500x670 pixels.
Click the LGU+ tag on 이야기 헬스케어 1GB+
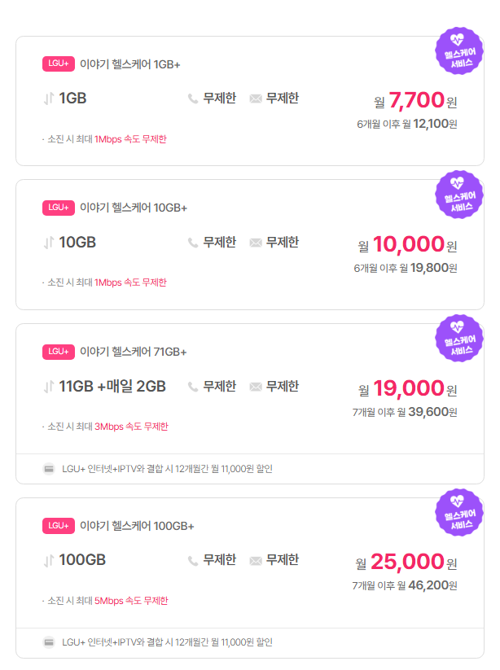[59, 63]
